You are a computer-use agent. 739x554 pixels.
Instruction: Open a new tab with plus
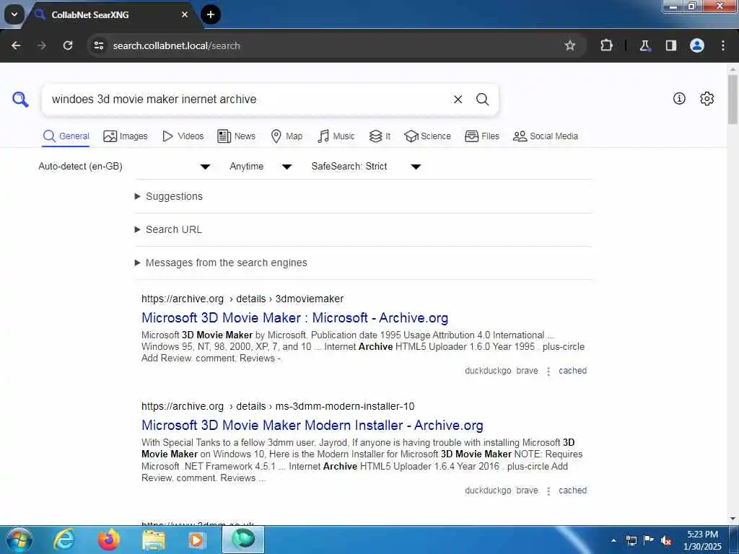pos(211,14)
